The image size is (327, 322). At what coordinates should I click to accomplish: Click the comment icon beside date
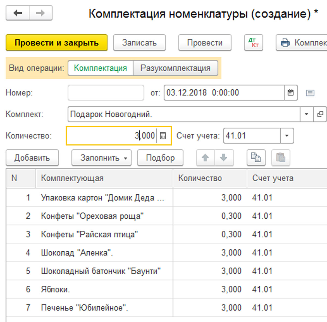tap(310, 93)
